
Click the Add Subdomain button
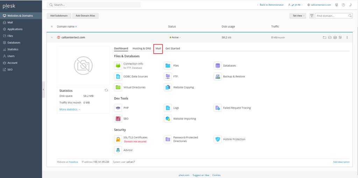[x=59, y=16]
